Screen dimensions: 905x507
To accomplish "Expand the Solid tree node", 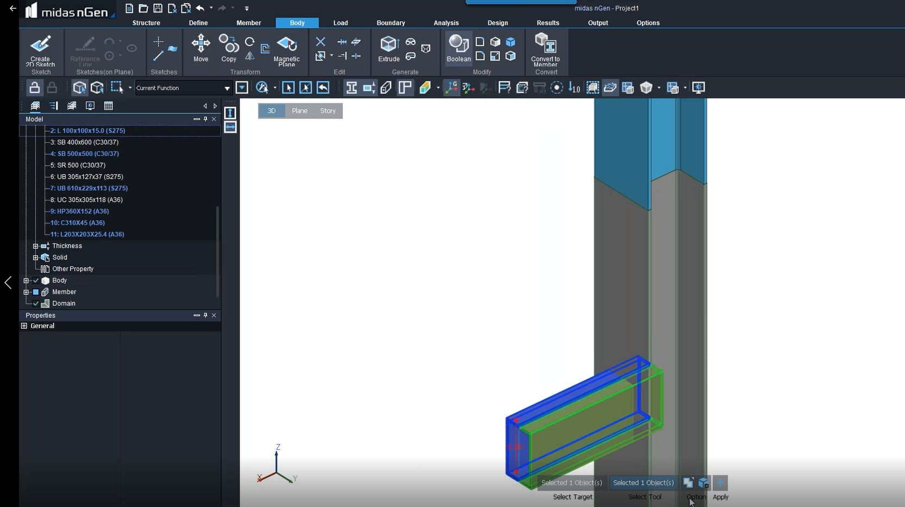I will pyautogui.click(x=34, y=257).
